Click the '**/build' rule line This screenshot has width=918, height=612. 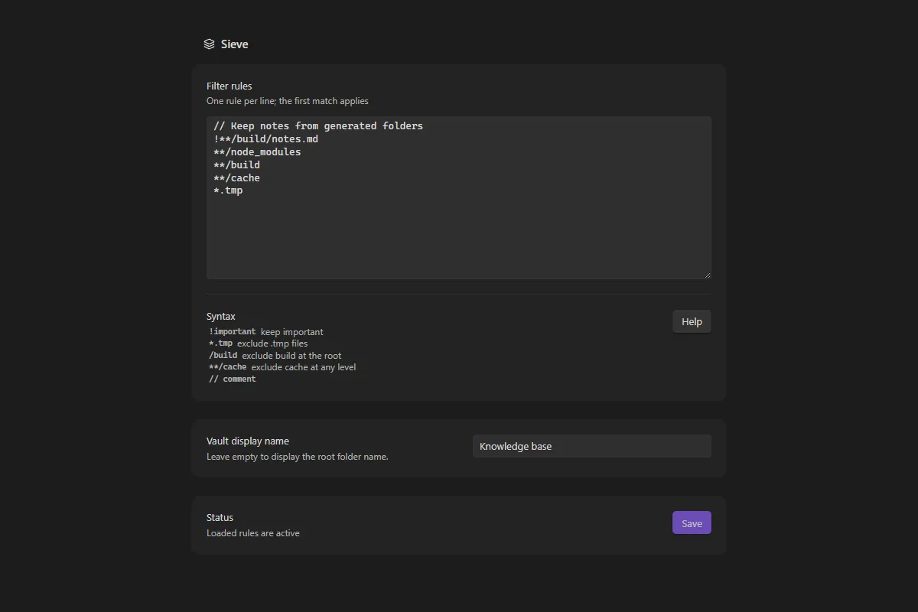coord(237,165)
